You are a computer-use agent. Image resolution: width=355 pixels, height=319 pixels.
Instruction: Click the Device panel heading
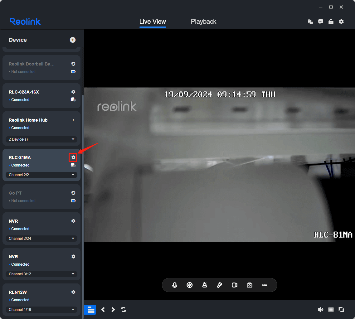point(18,40)
